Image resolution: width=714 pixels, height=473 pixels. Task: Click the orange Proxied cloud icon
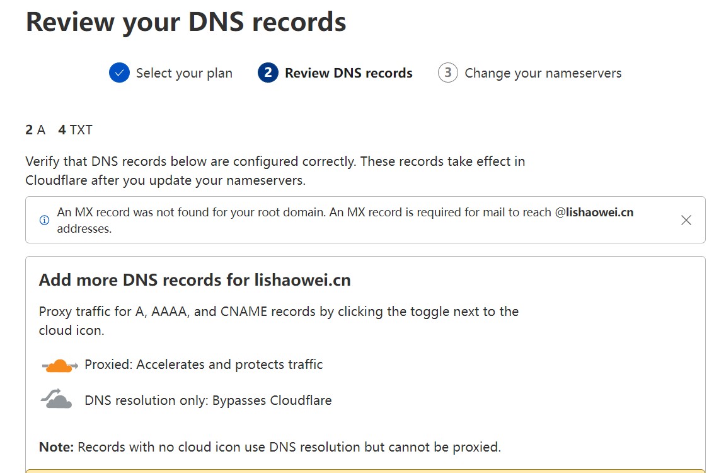(x=59, y=365)
